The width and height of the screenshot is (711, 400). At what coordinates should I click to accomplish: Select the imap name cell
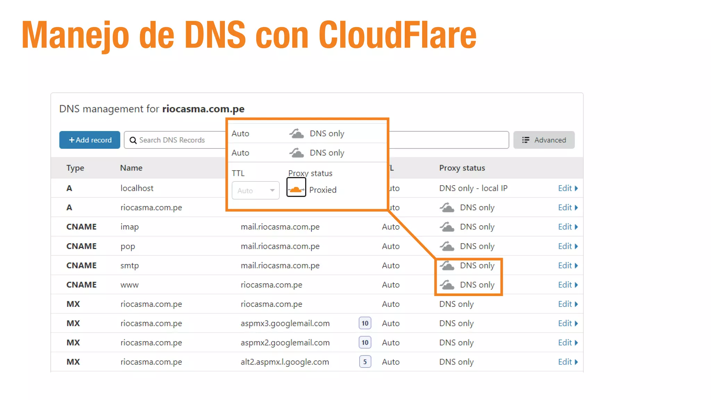(129, 227)
